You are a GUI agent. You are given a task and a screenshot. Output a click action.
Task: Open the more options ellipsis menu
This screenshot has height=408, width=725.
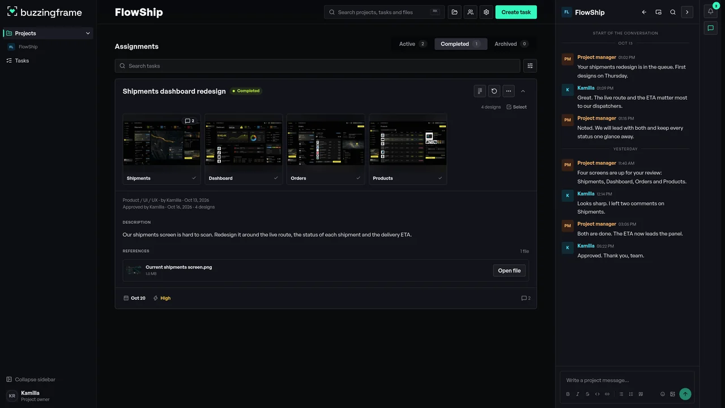click(x=509, y=91)
